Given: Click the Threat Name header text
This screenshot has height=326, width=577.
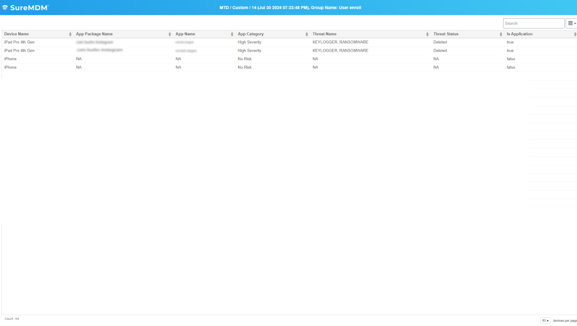Looking at the screenshot, I should [x=324, y=34].
